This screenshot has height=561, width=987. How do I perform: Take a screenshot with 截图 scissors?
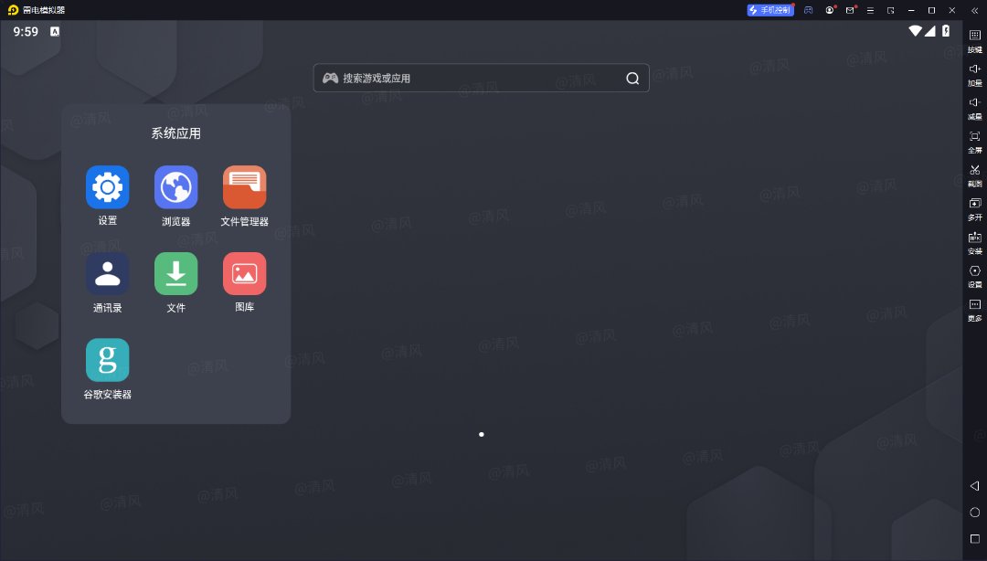974,171
